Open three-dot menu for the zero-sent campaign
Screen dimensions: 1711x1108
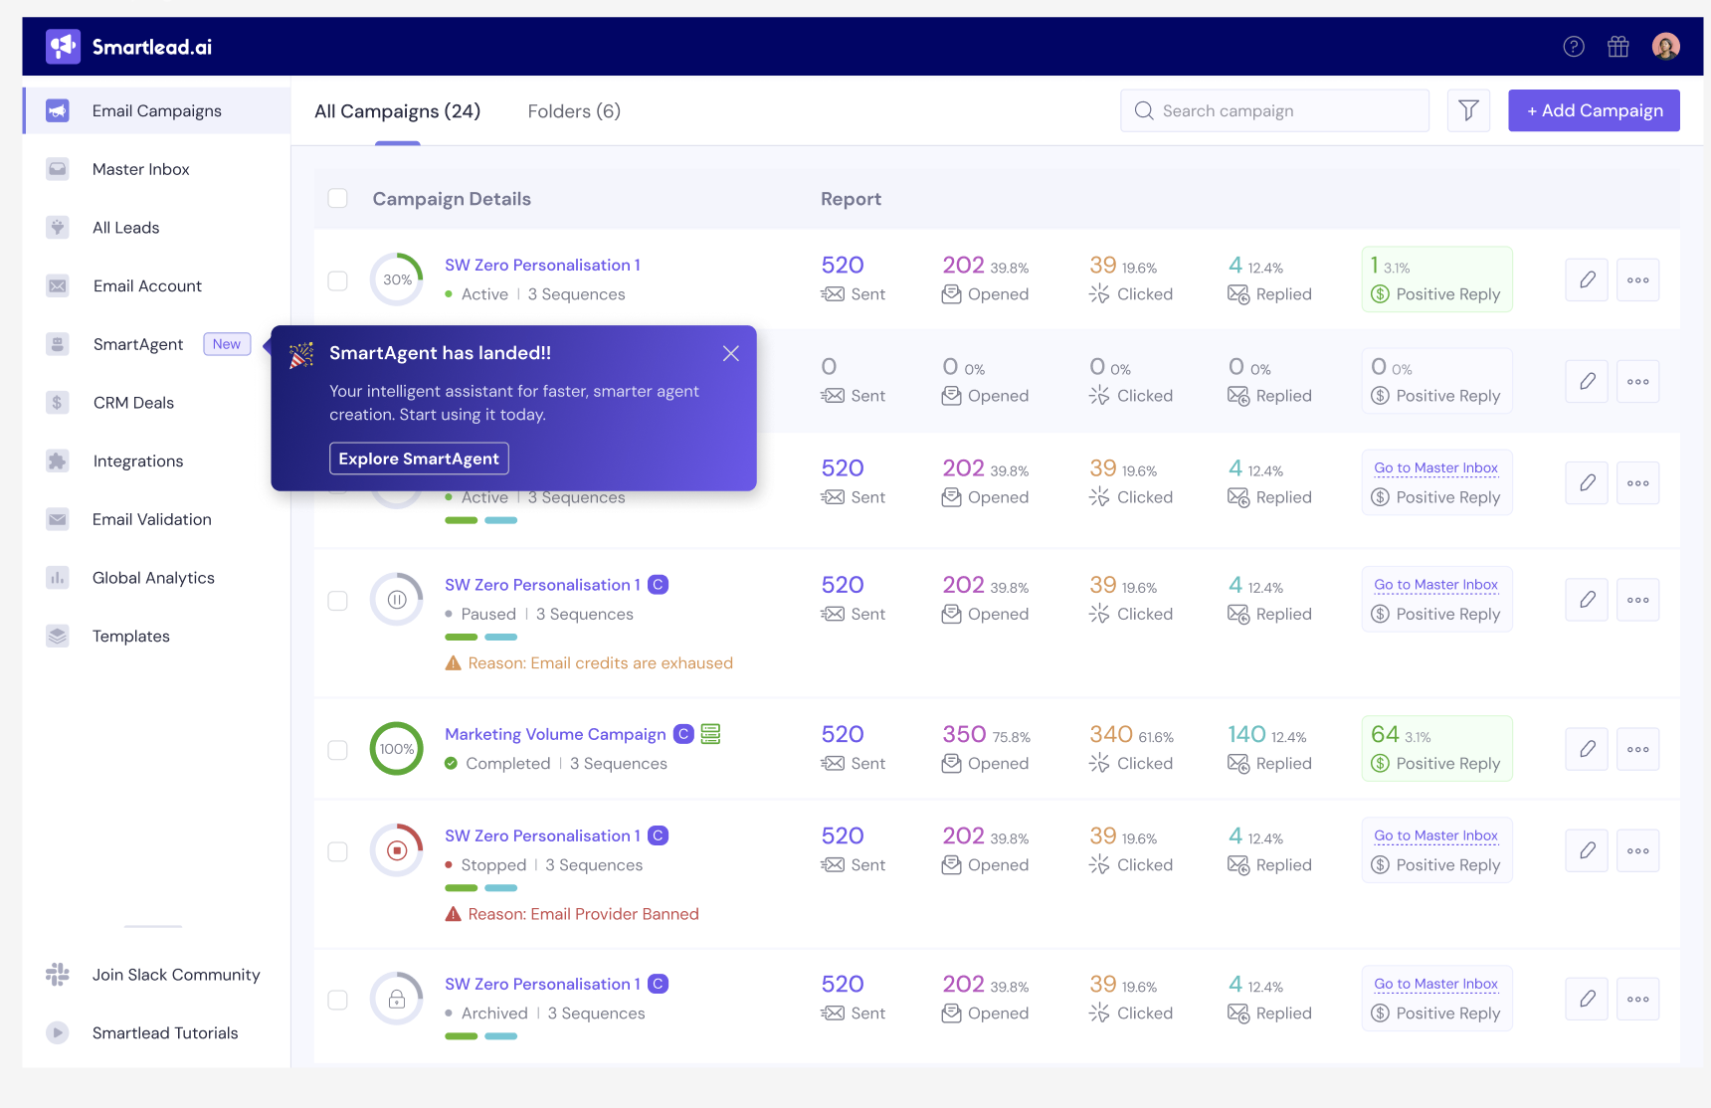[1638, 381]
